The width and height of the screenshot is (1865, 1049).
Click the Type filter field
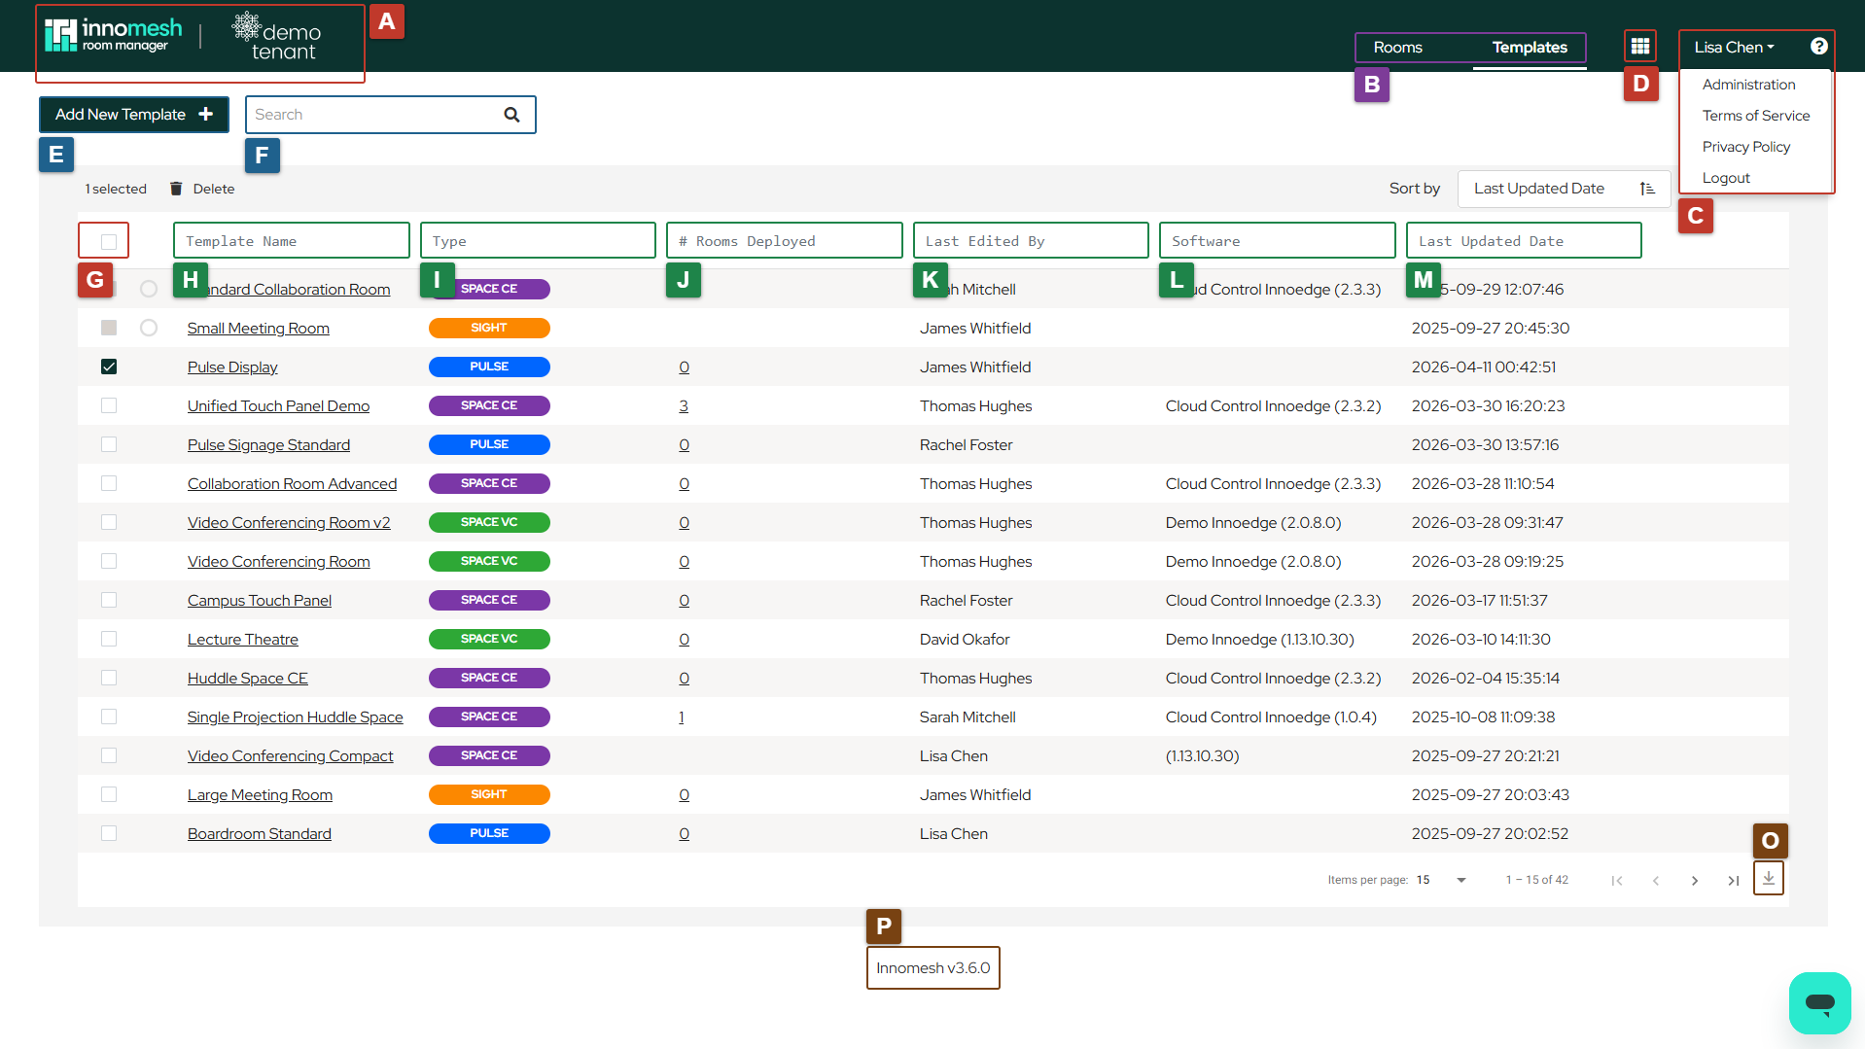pos(538,241)
